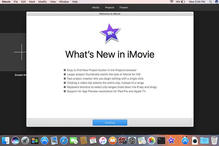Switch to the Media tab
The width and height of the screenshot is (219, 146).
[x=96, y=8]
